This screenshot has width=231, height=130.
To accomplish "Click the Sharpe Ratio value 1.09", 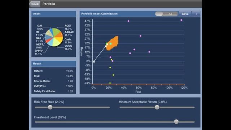I will (71, 81).
